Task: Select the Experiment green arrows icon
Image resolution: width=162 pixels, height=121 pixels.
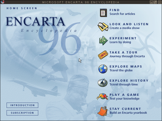Action: (x=104, y=41)
